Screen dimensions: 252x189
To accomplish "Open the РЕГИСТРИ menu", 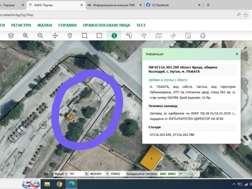I will tap(21, 25).
